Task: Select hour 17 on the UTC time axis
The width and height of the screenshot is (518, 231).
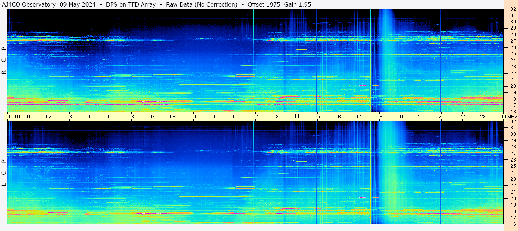Action: click(359, 117)
